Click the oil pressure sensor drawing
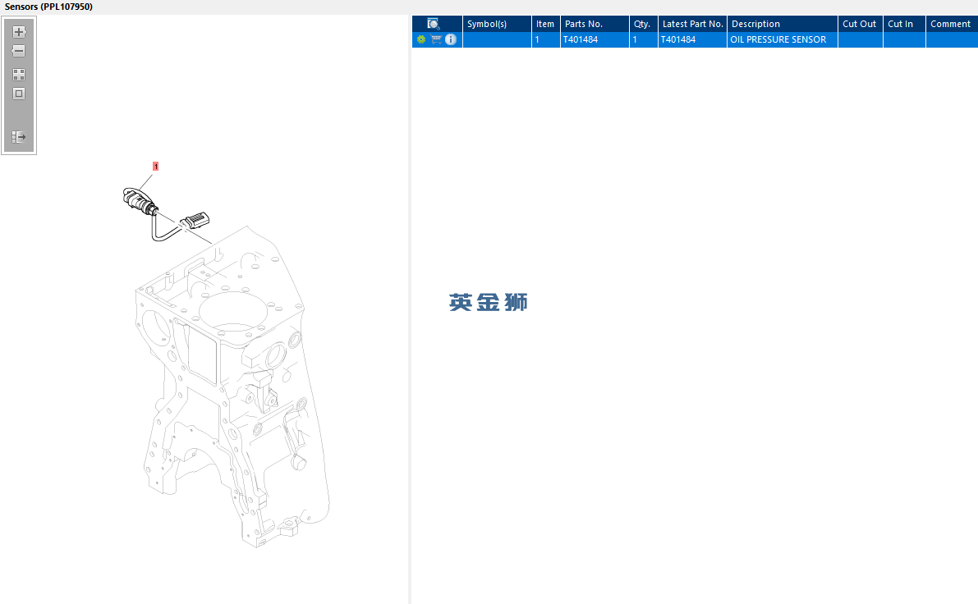978x604 pixels. (166, 213)
